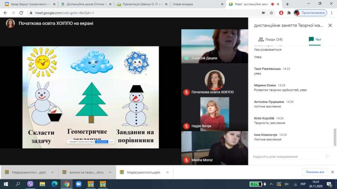Open the extensions puzzle icon

289,13
